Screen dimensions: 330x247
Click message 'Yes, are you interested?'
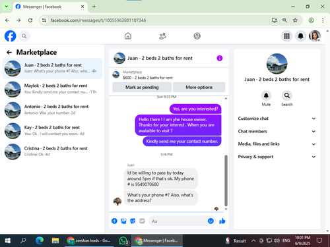195,109
